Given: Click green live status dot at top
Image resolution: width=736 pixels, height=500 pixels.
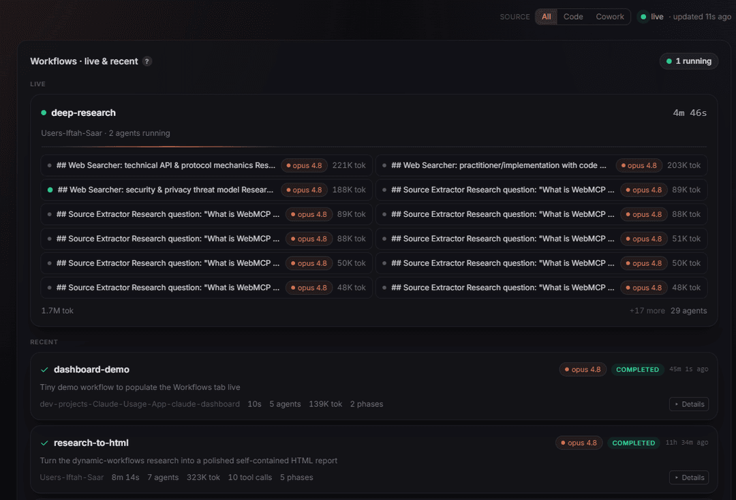Looking at the screenshot, I should pos(643,17).
